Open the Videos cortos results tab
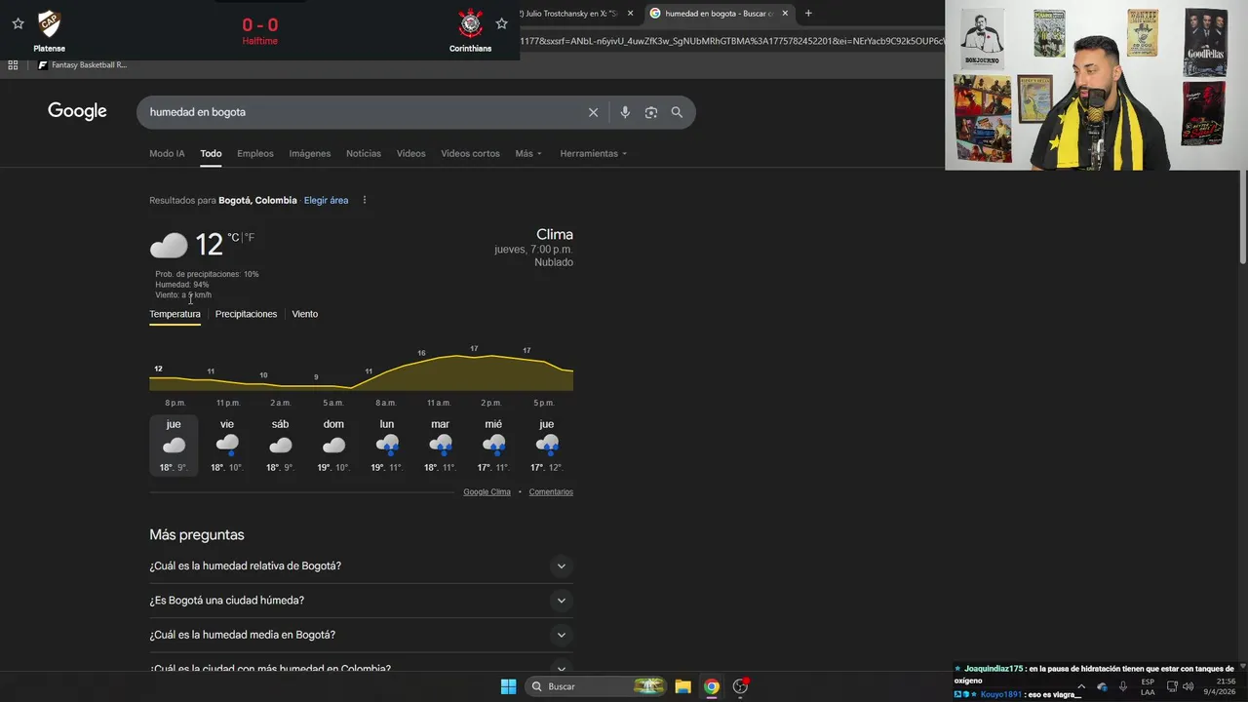 coord(470,153)
